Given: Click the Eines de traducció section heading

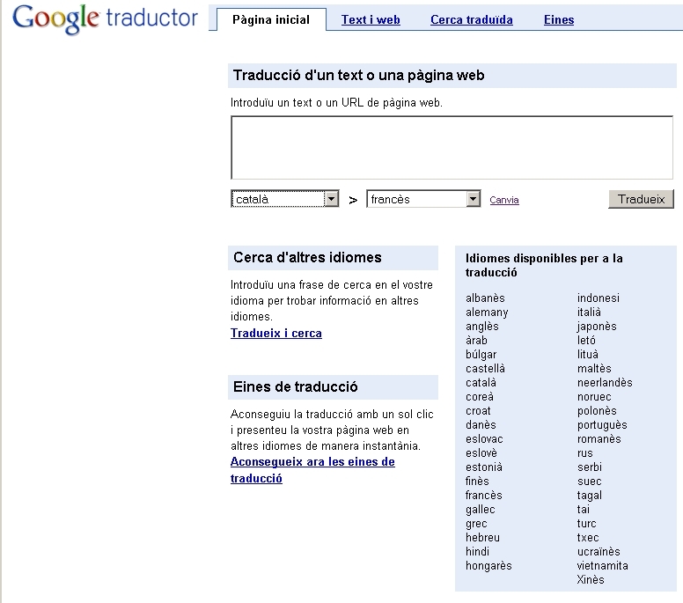Looking at the screenshot, I should tap(295, 387).
